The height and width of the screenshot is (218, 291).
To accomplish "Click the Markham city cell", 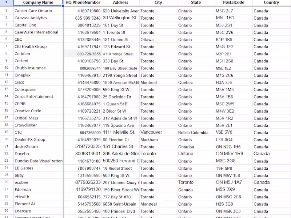I will click(x=158, y=140).
